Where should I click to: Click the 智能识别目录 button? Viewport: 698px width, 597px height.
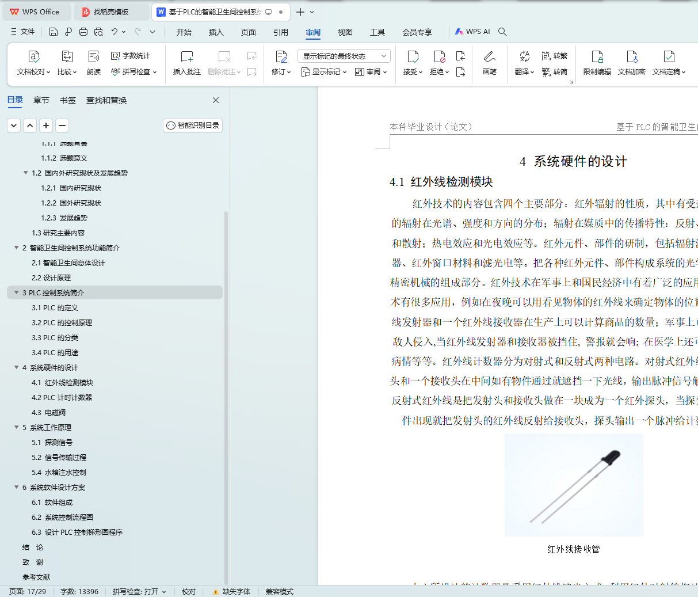coord(193,126)
